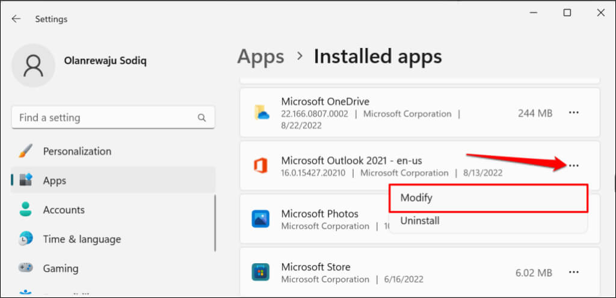Click the Microsoft OneDrive app icon

(261, 112)
